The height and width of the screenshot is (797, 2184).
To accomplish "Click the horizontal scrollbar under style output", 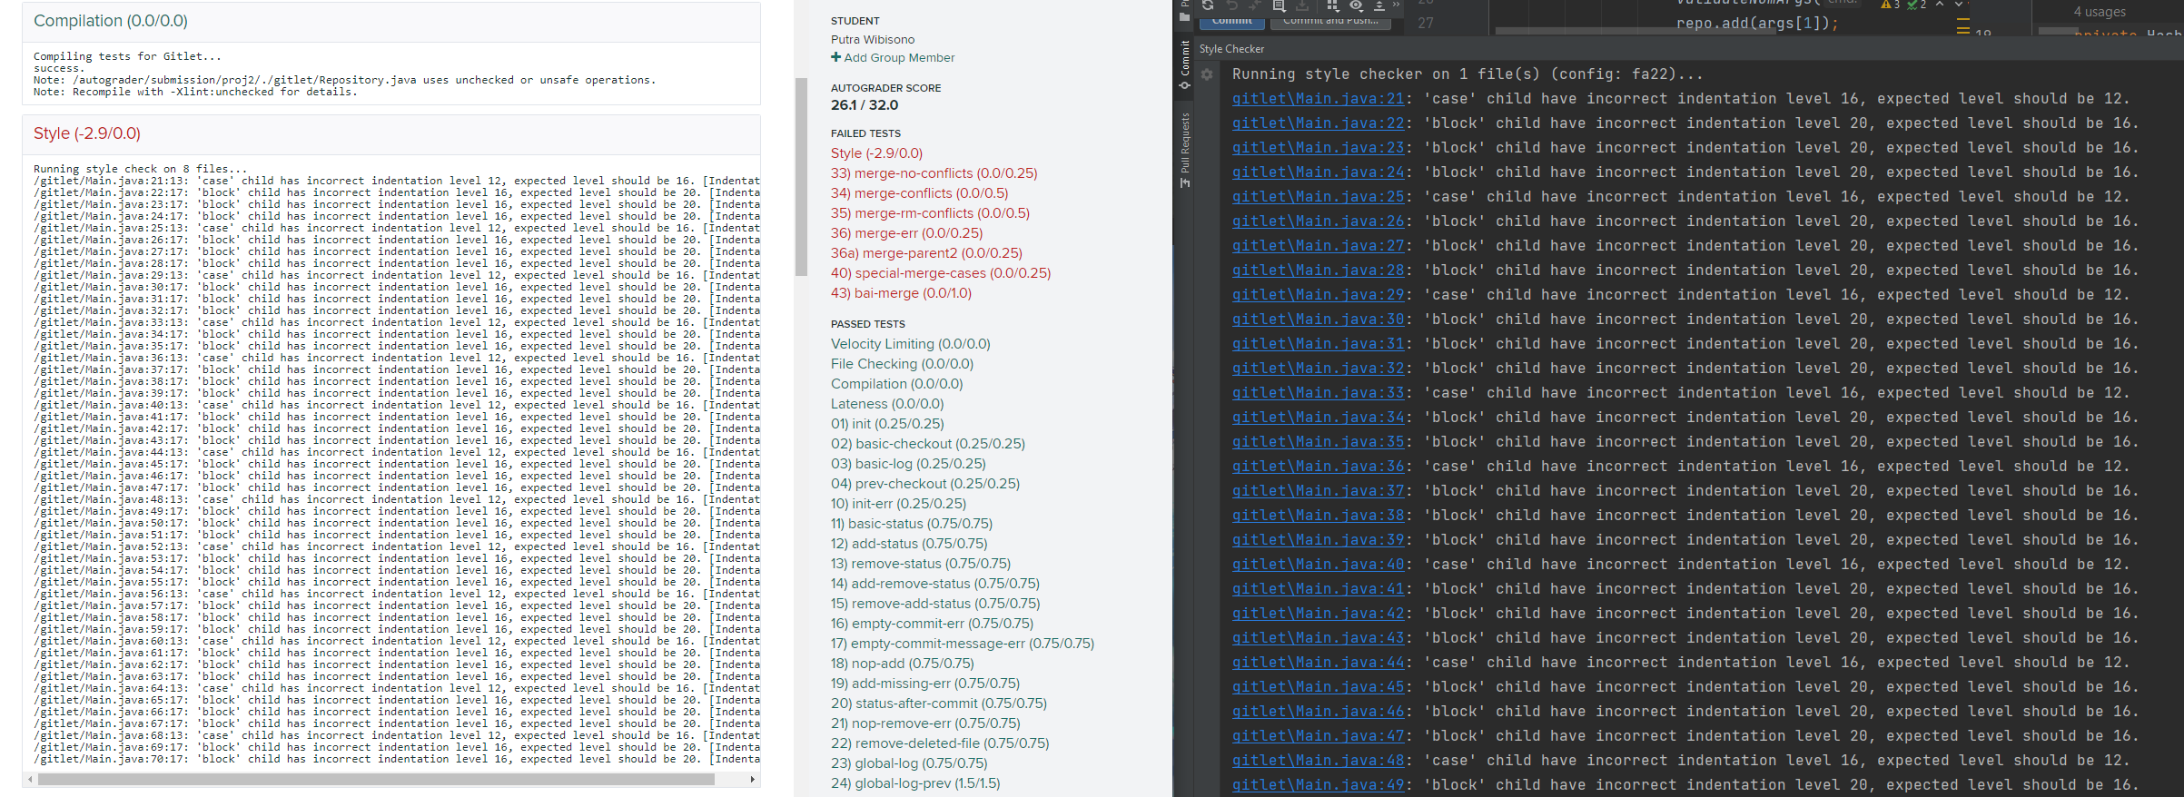I will (376, 779).
